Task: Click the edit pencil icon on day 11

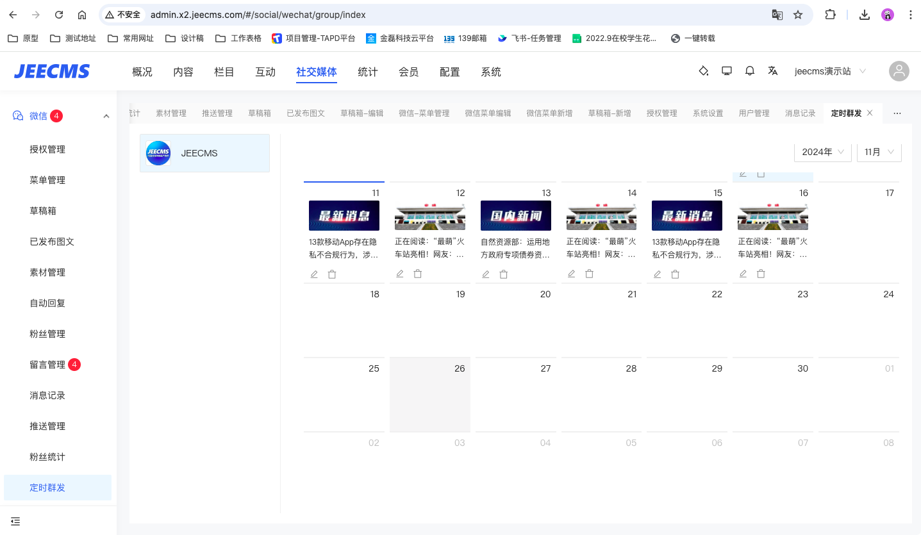Action: pyautogui.click(x=314, y=274)
